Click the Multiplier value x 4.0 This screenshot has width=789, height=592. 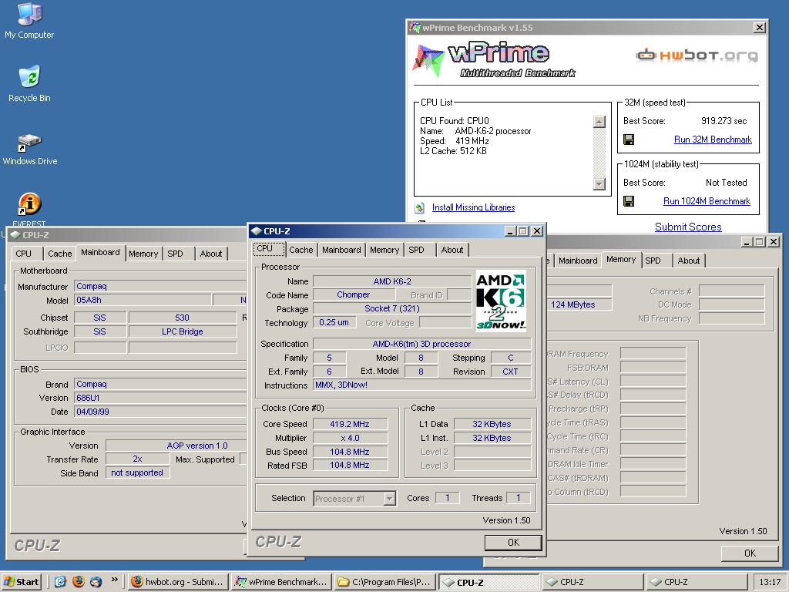coord(350,438)
